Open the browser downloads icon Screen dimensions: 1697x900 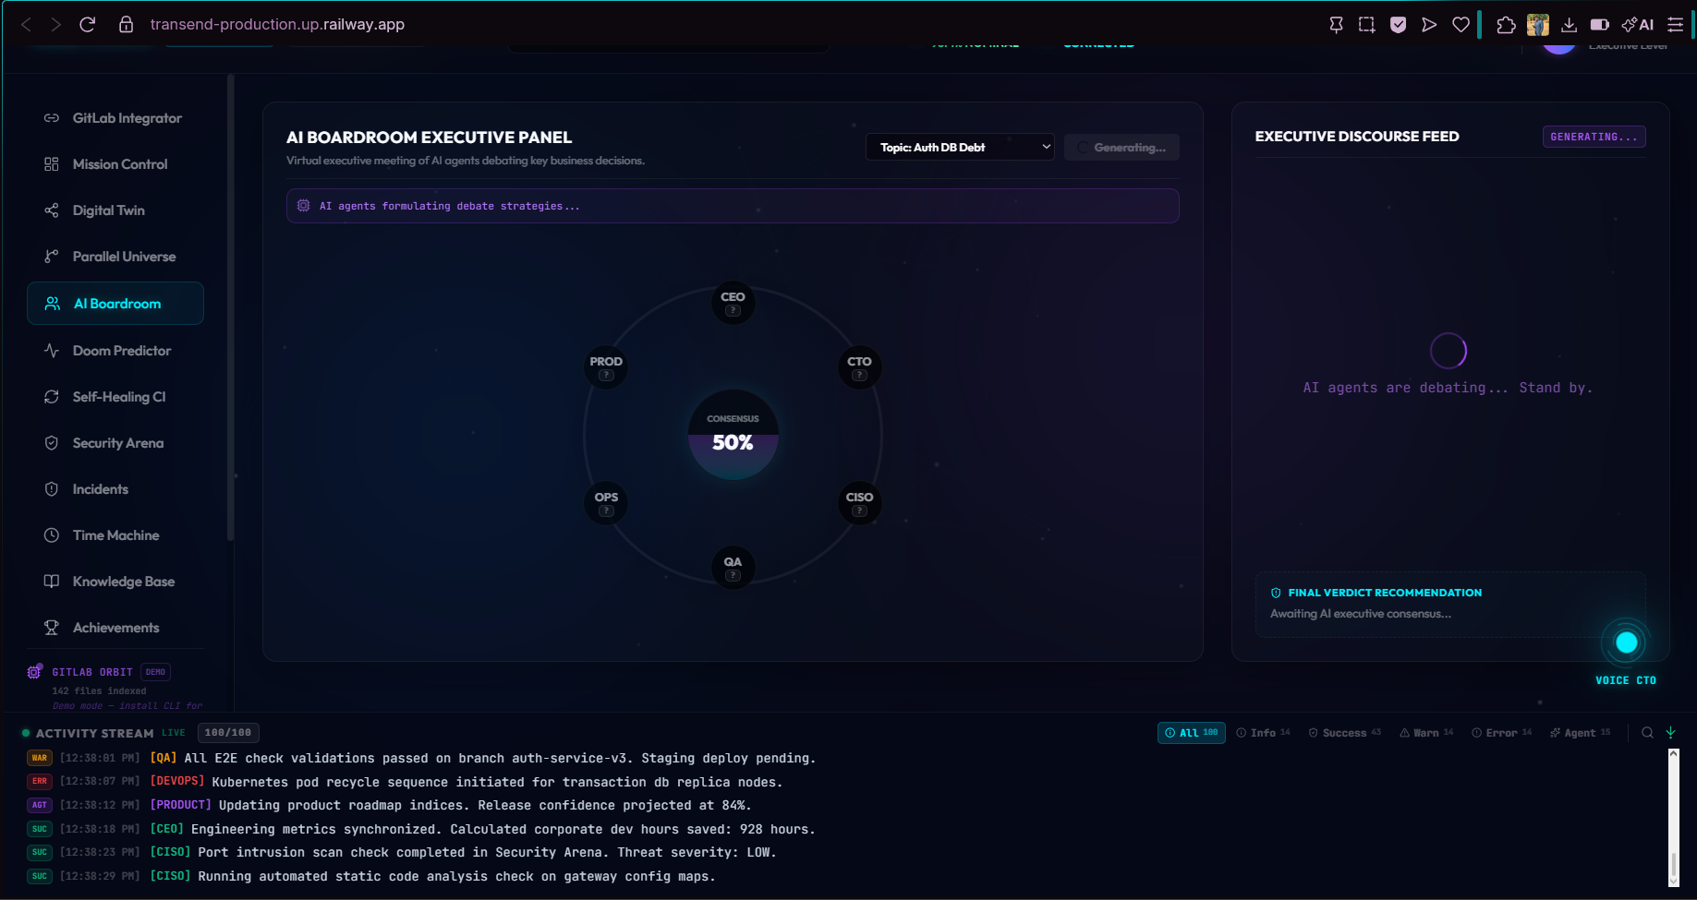(1569, 25)
